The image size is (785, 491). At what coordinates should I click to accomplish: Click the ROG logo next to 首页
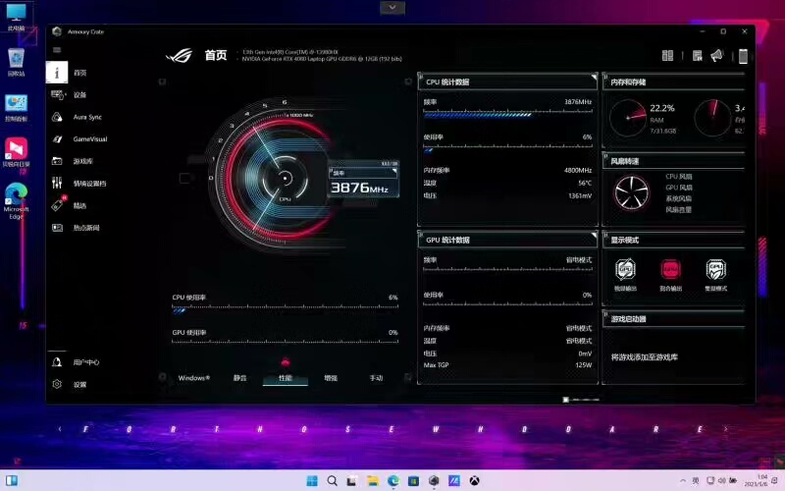[180, 55]
